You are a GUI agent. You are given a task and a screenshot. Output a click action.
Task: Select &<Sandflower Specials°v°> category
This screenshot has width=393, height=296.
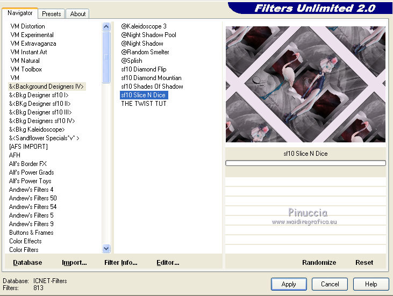click(x=44, y=138)
